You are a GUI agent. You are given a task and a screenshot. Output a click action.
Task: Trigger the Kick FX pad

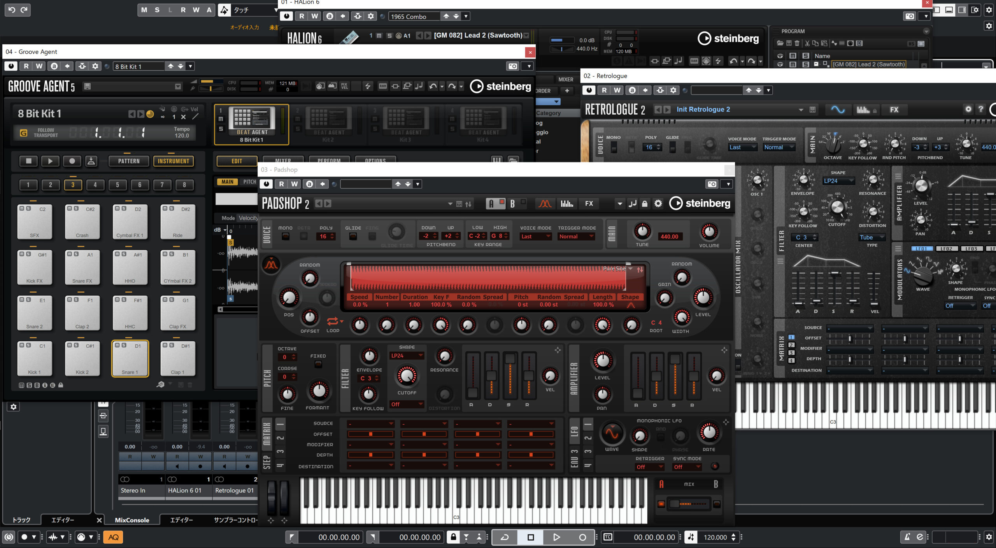(35, 267)
